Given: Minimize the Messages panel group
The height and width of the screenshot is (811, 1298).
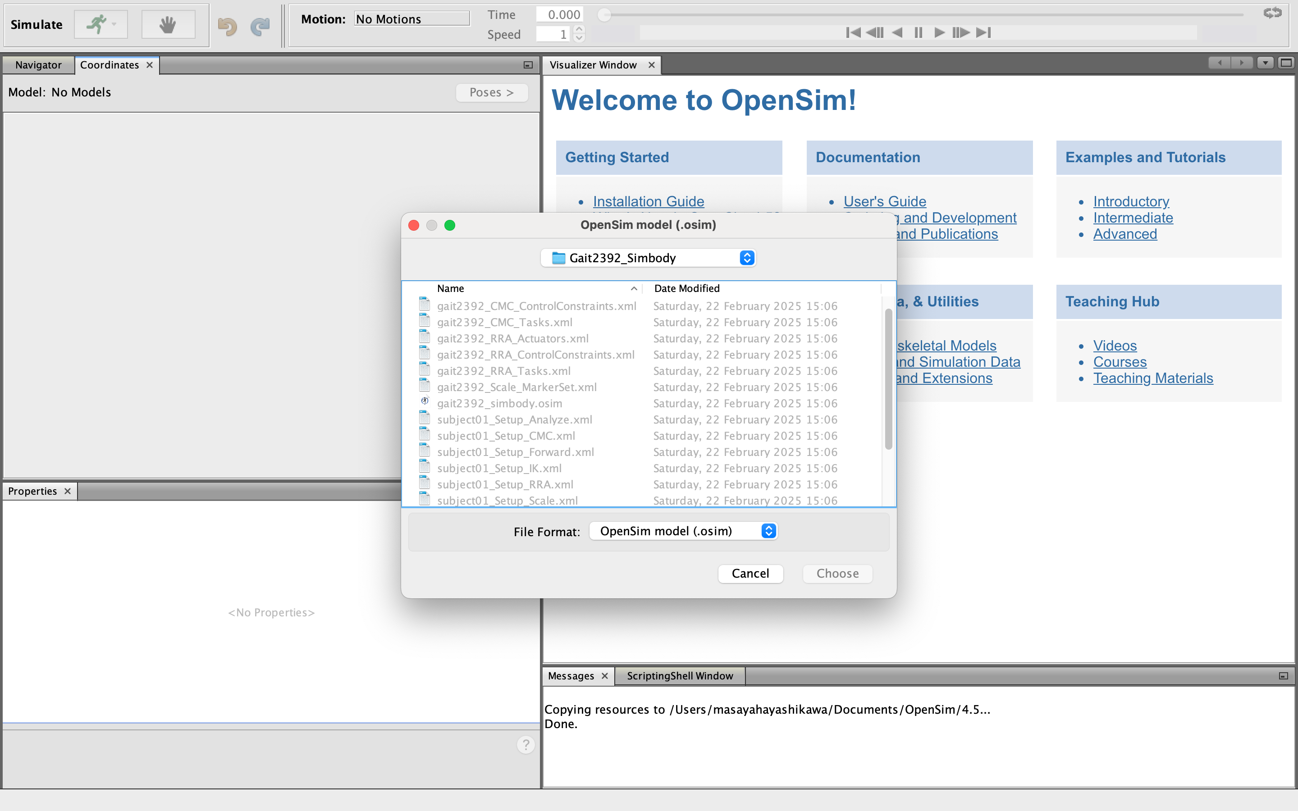Looking at the screenshot, I should click(x=1283, y=676).
